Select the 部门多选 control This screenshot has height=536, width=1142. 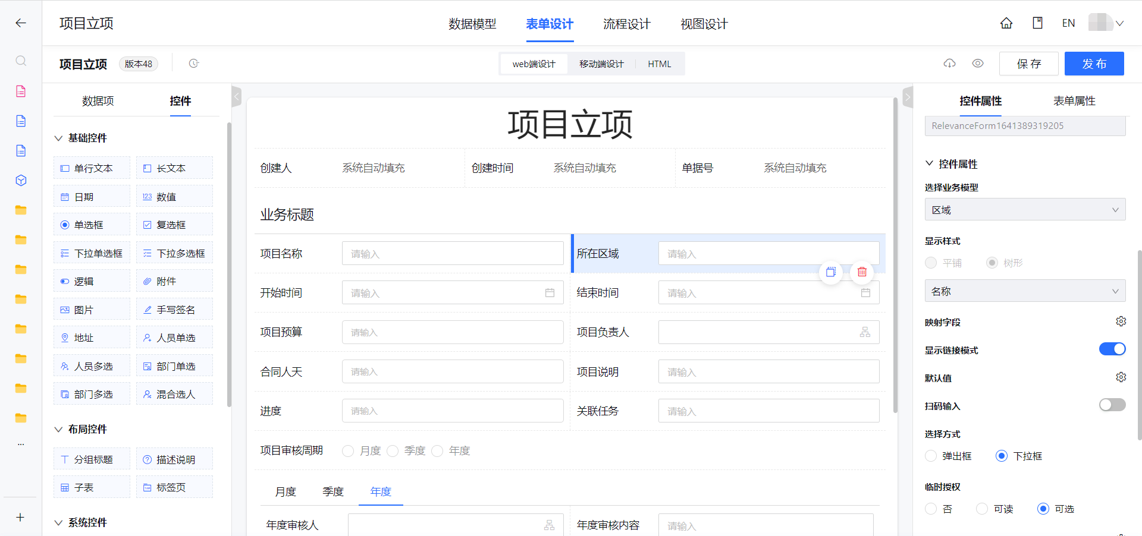(x=92, y=394)
